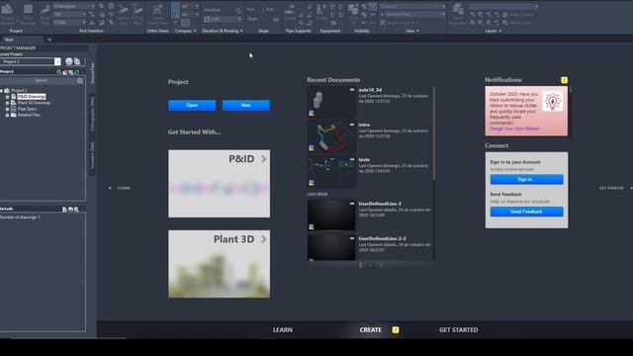The image size is (633, 356).
Task: Click the lightbulb image in the notification card
Action: 552,101
